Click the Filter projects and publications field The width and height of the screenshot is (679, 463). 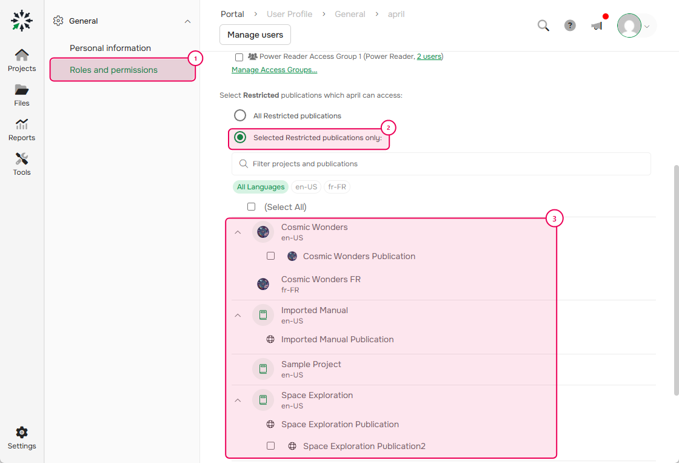coord(441,164)
